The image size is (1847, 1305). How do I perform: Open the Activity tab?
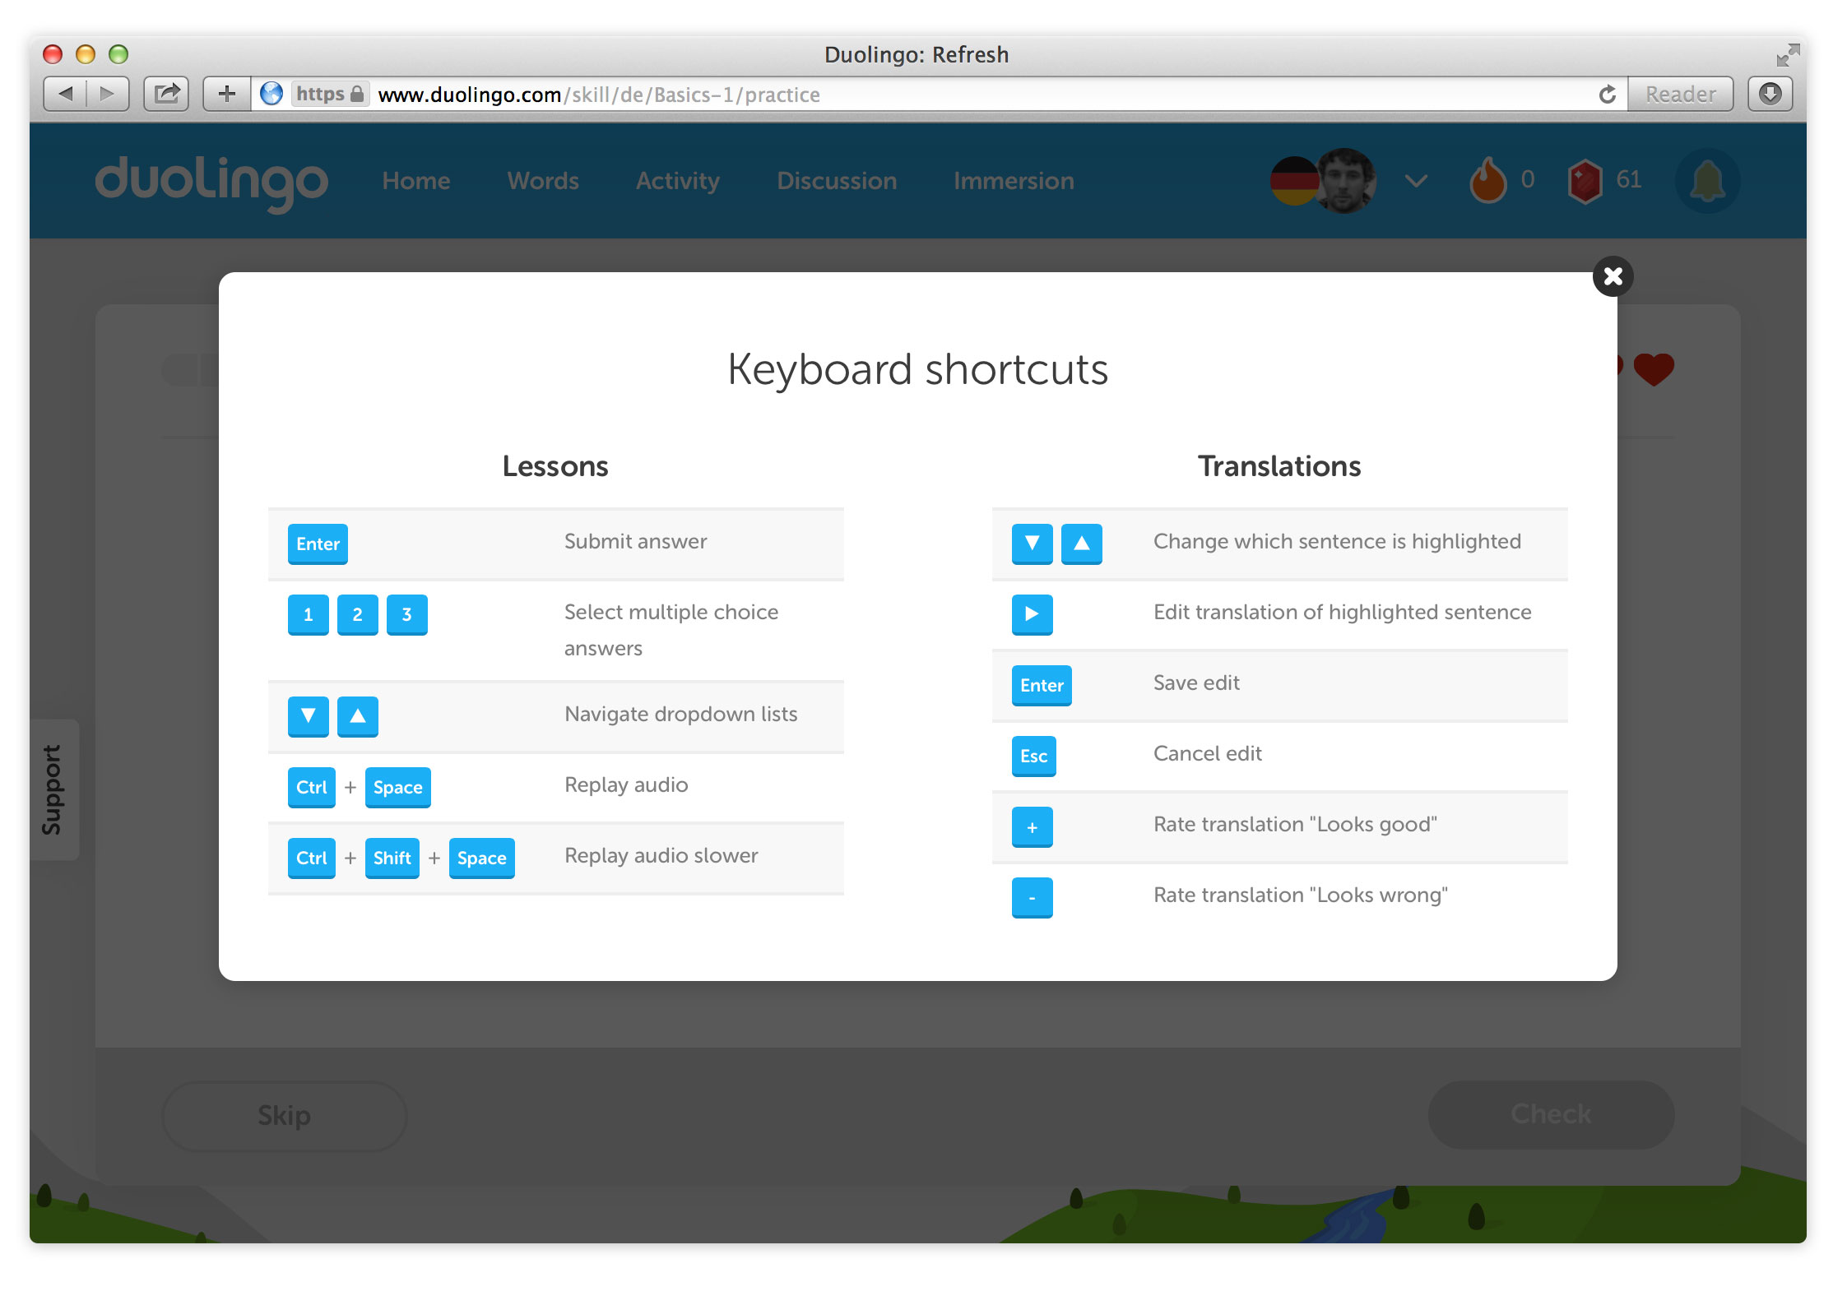coord(678,181)
